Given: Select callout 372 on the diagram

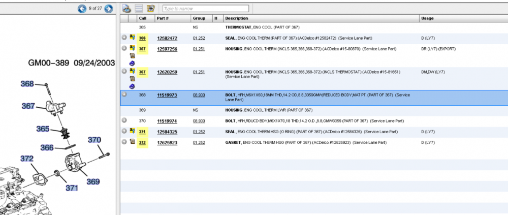Looking at the screenshot, I should point(27,159).
